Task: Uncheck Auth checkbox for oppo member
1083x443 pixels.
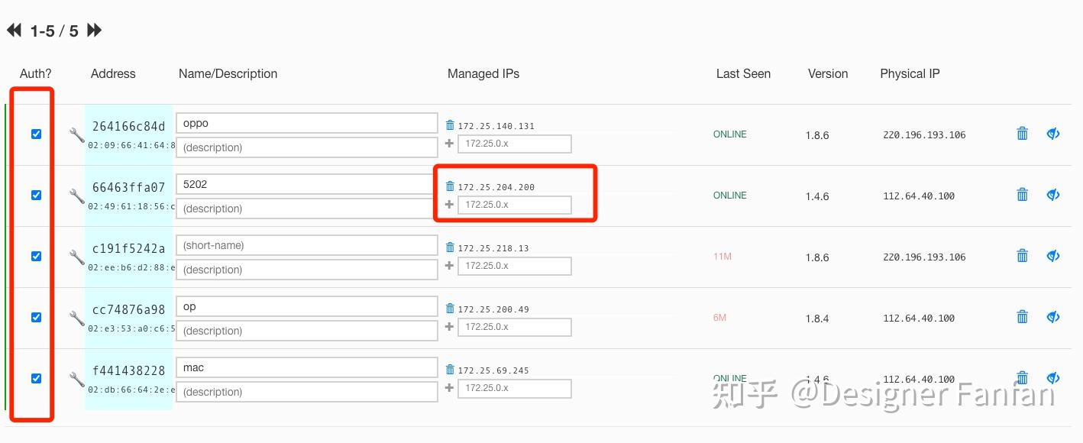Action: [x=36, y=134]
